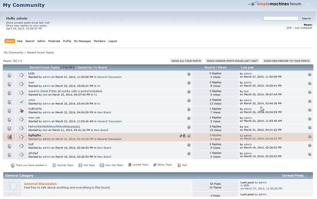This screenshot has width=317, height=199.
Task: Open the General Discussion board link
Action: [x=40, y=184]
